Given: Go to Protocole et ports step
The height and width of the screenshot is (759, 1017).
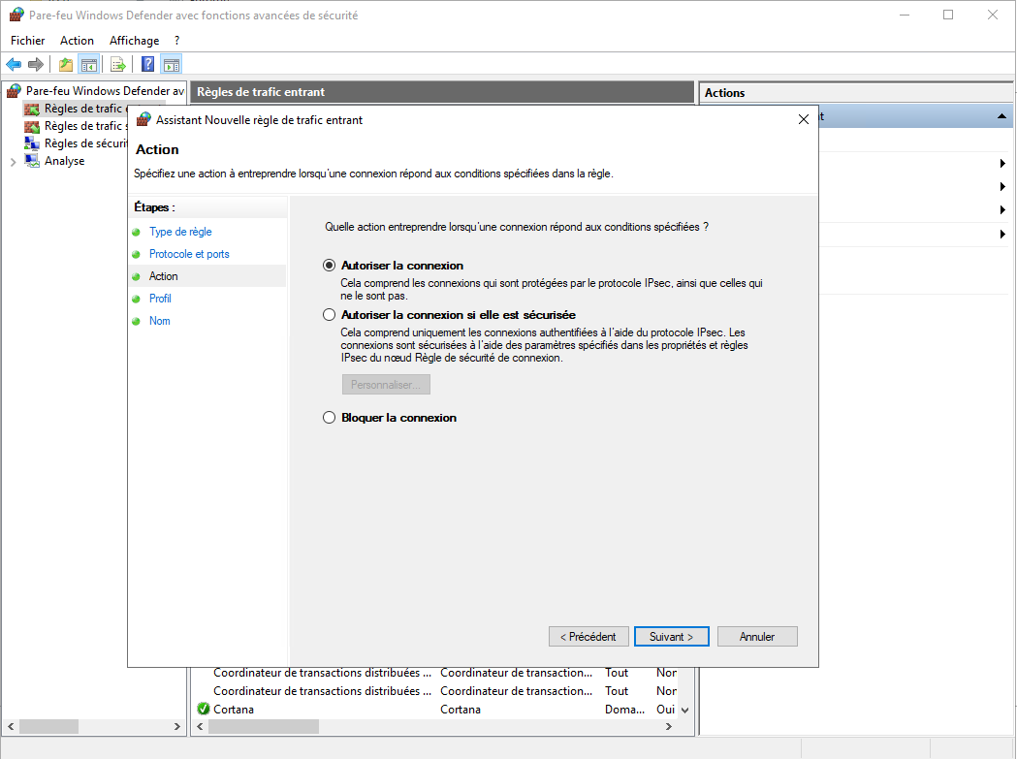Looking at the screenshot, I should point(189,254).
